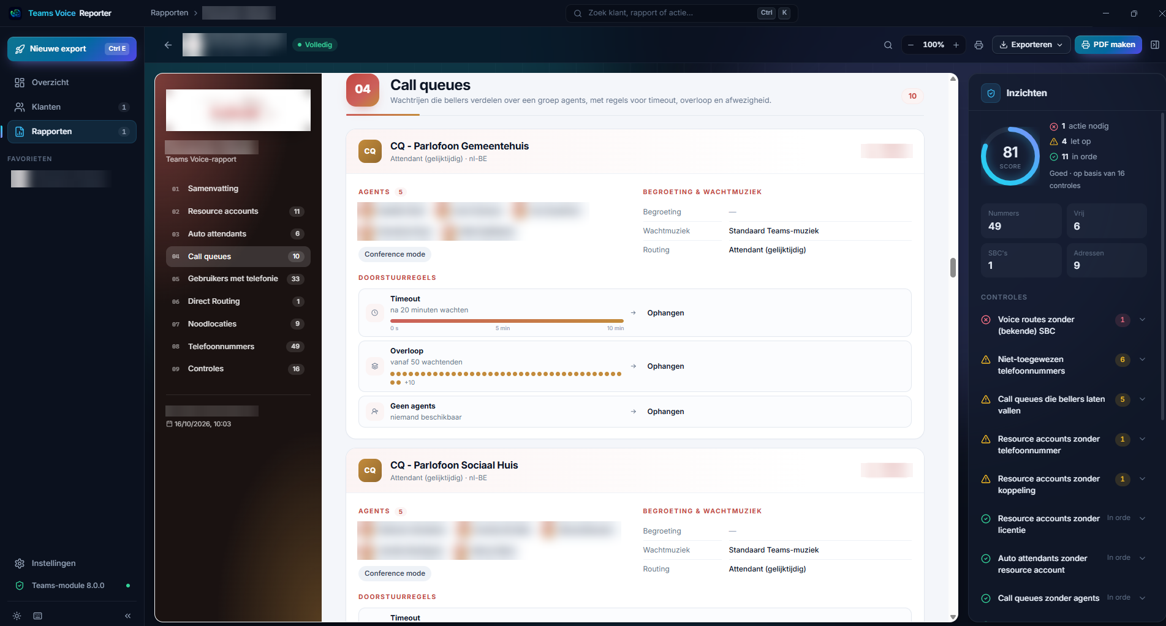Jump to Auto attendants section
This screenshot has width=1166, height=626.
238,234
